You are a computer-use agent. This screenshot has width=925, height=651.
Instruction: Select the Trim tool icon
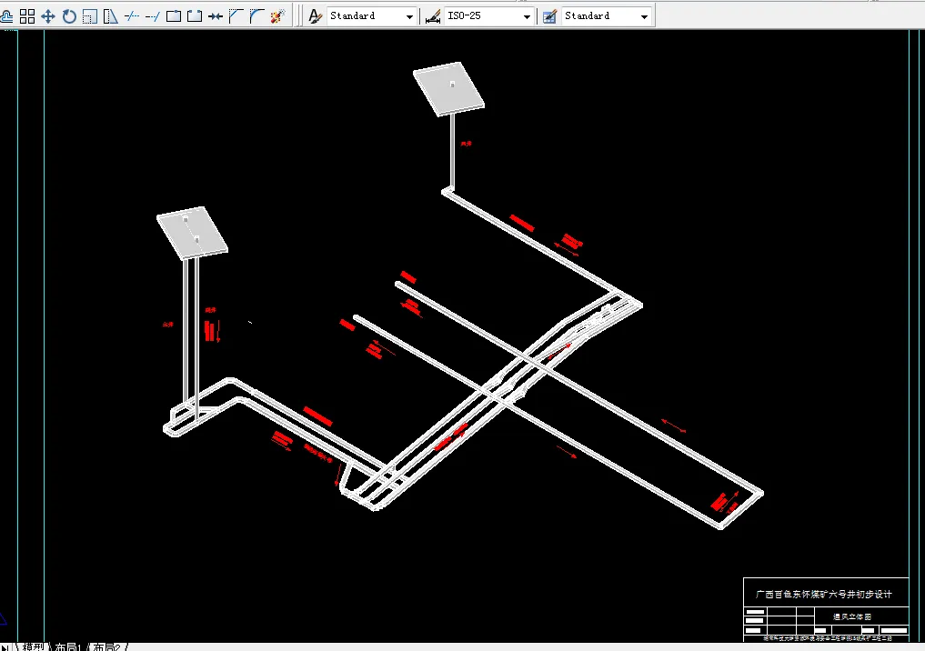pos(132,16)
